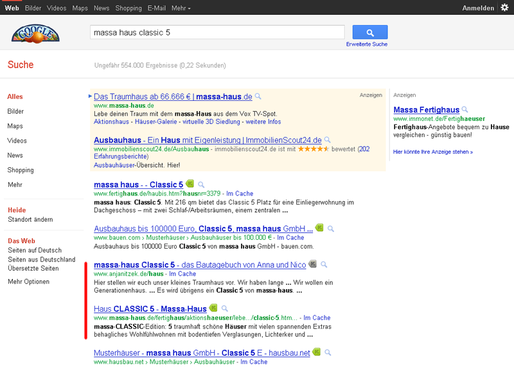Open the Musterhäuser breadcrumb on the bauen.com result
This screenshot has width=514, height=367.
(x=165, y=237)
